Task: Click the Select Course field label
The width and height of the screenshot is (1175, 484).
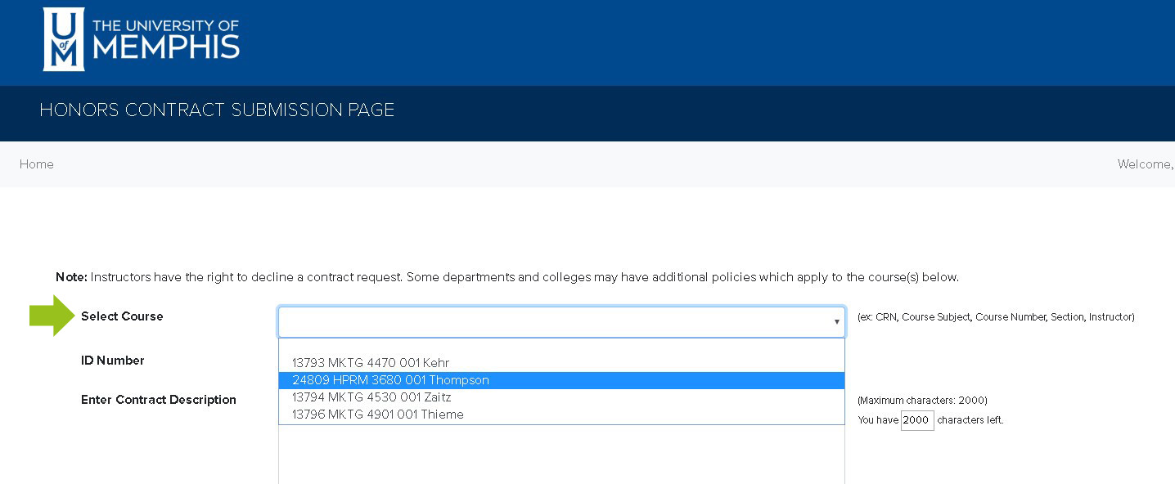Action: 122,316
